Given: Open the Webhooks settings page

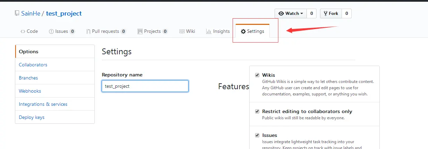Looking at the screenshot, I should [30, 91].
